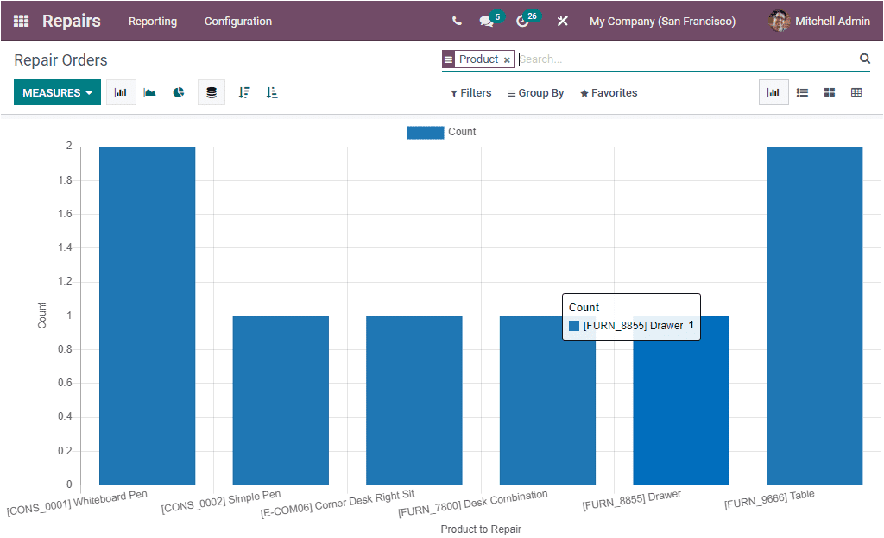Switch to pie chart view
This screenshot has height=538, width=884.
tap(179, 92)
